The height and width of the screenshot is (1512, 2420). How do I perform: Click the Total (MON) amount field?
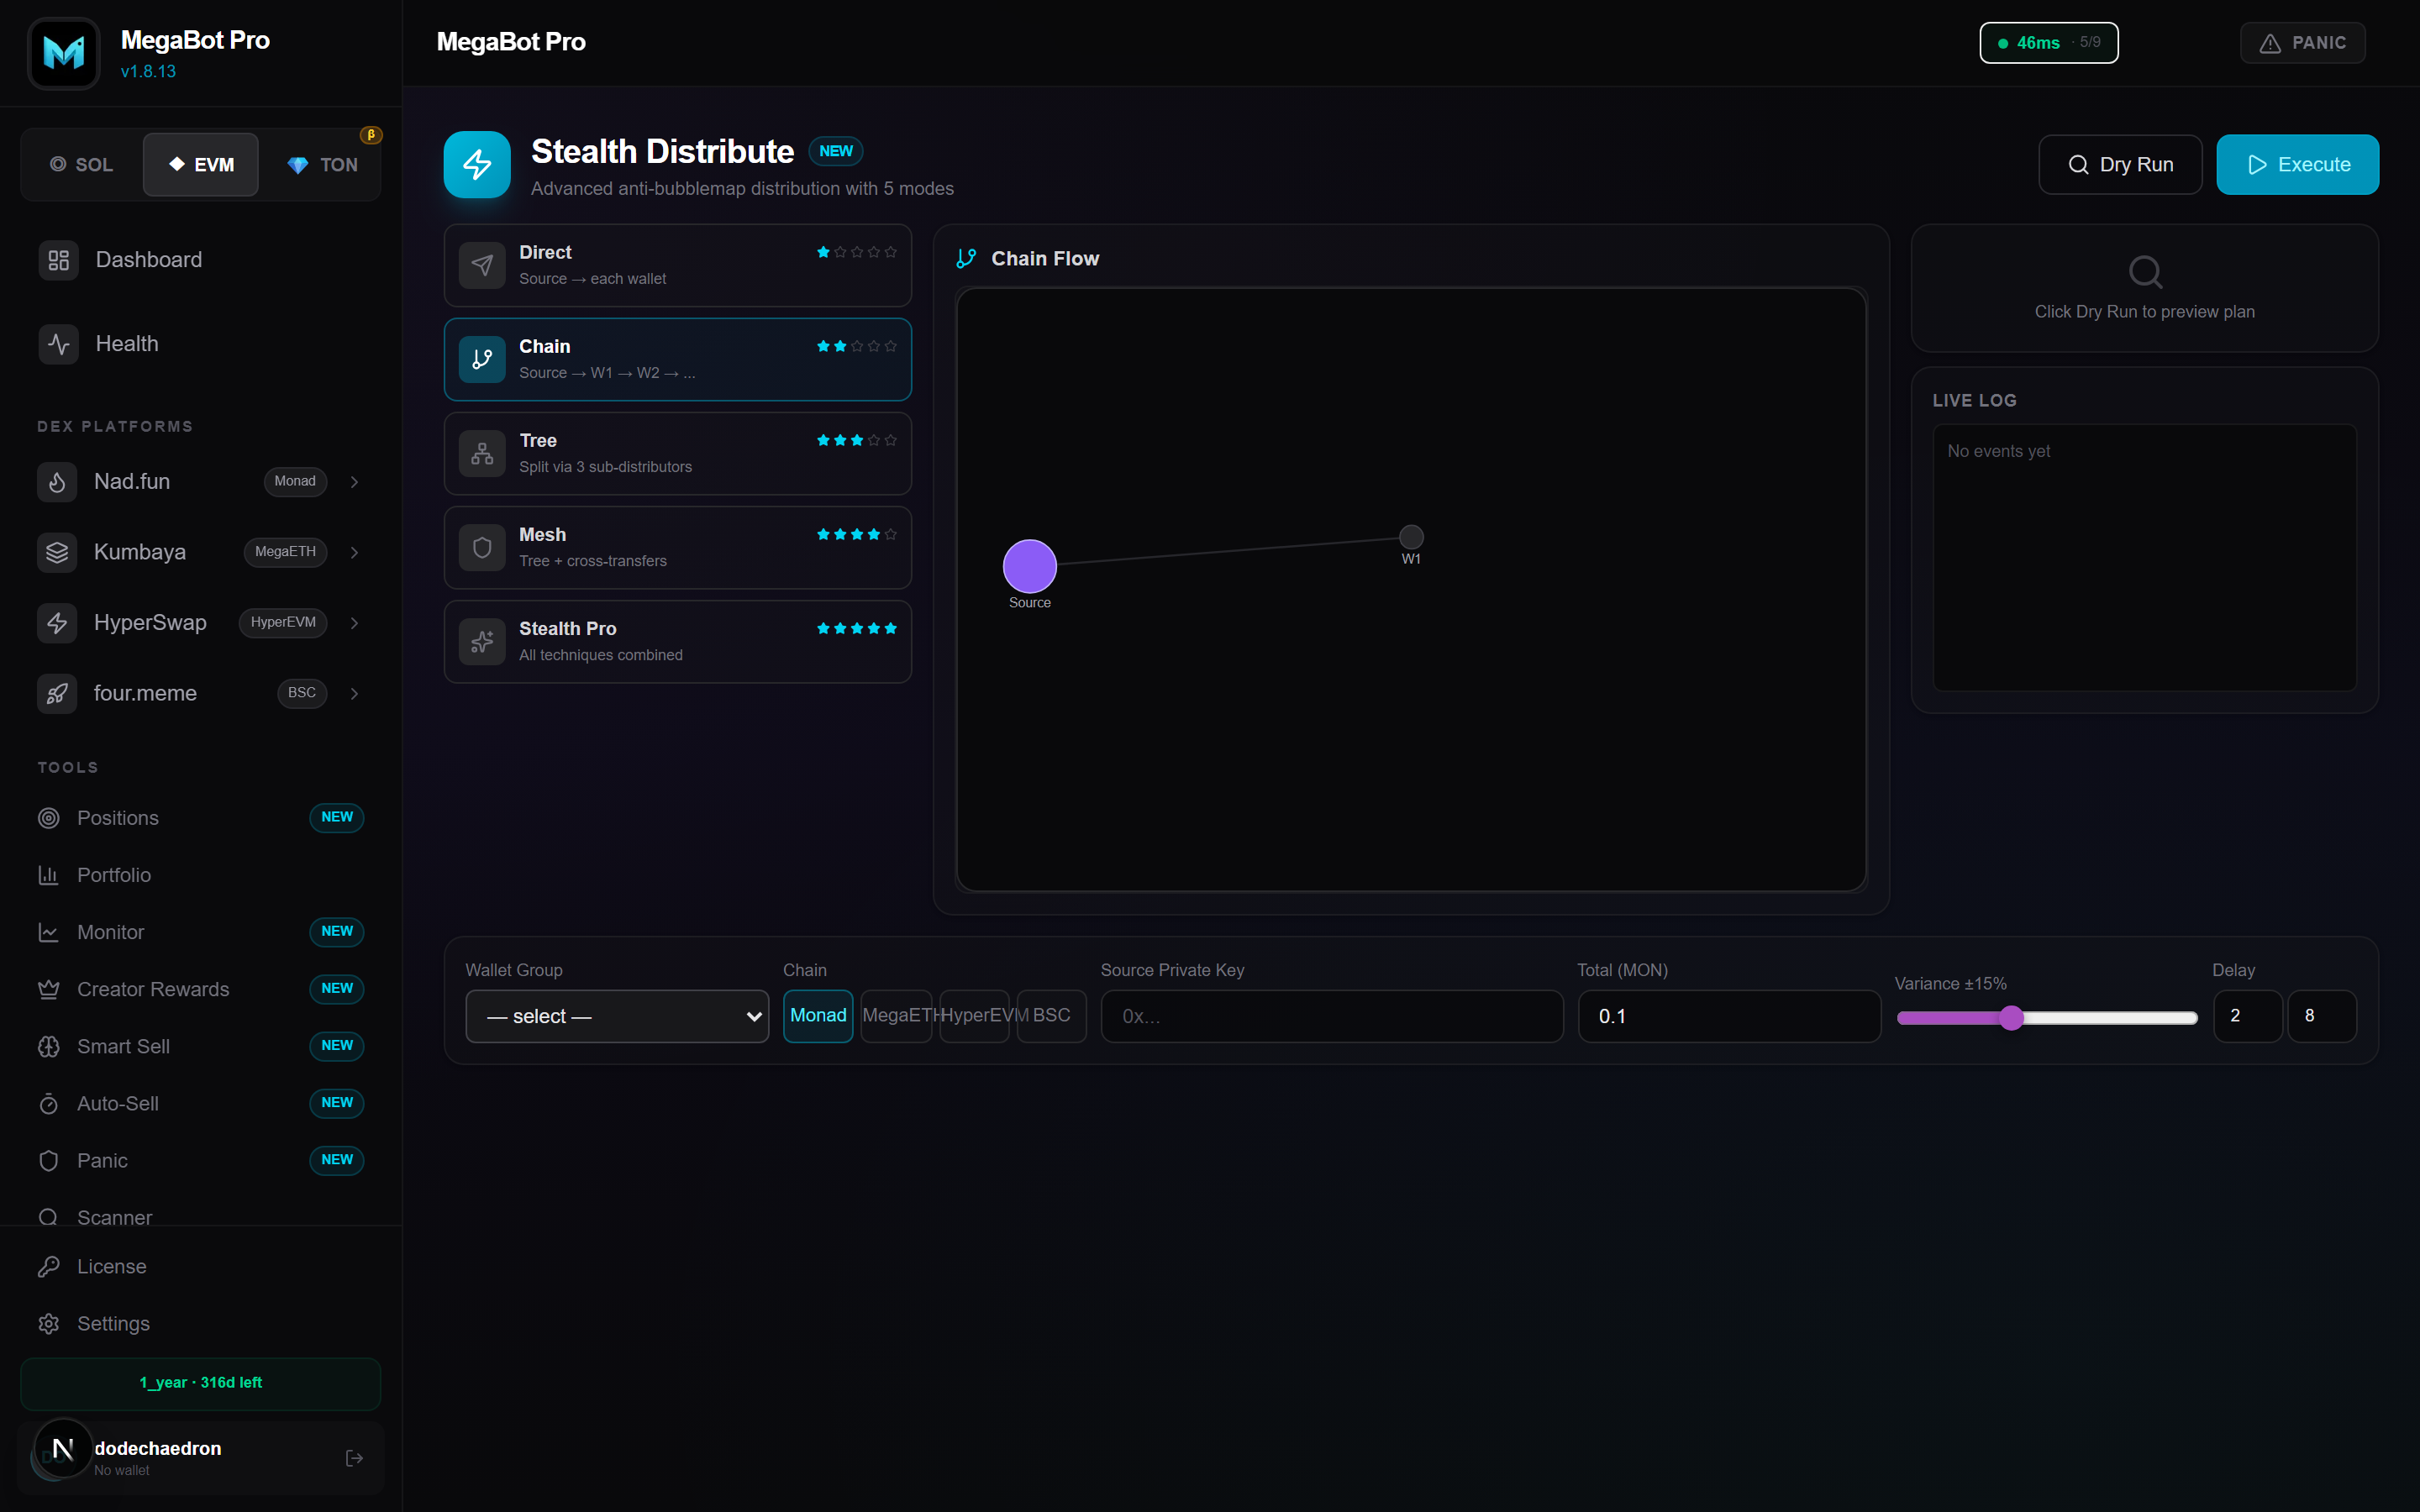pos(1729,1016)
